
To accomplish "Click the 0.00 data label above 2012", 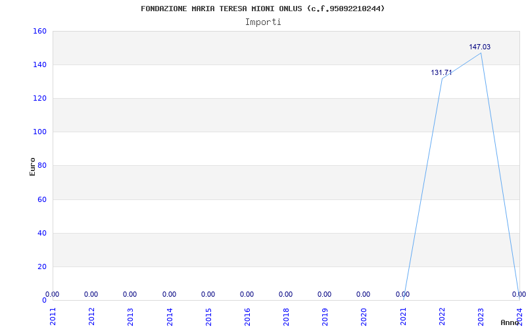I will [x=91, y=294].
